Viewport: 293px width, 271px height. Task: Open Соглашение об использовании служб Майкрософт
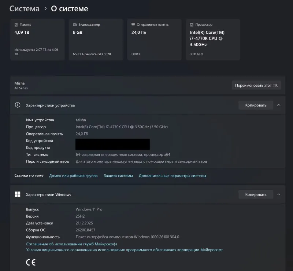[x=71, y=244]
